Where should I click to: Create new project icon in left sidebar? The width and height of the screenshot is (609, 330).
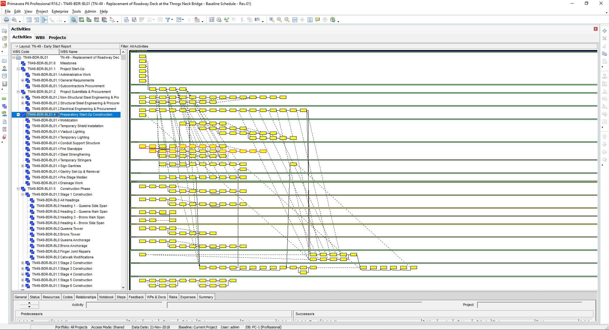coord(4,31)
